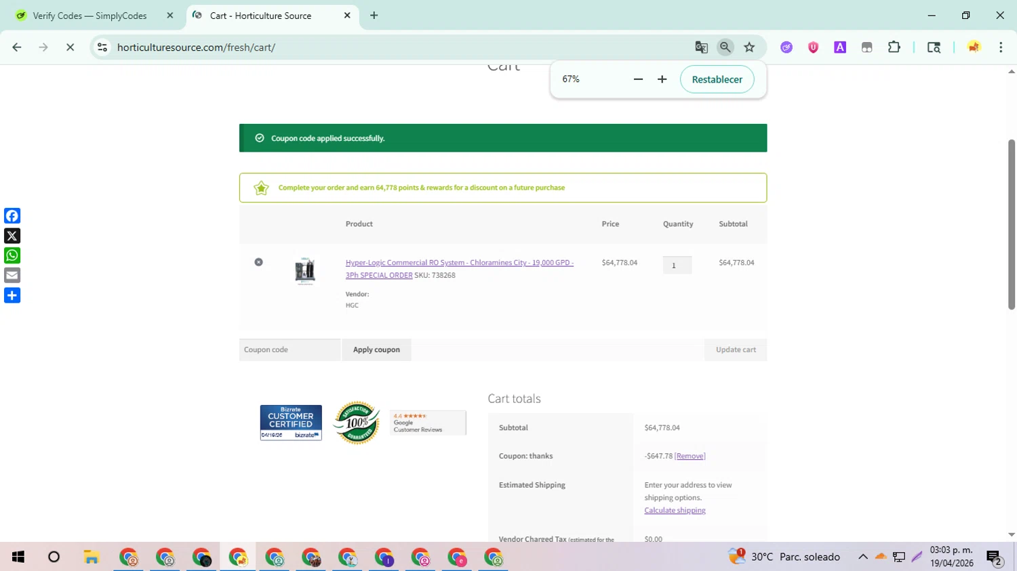Click the 'Coupon code applied successfully.' message
Image resolution: width=1017 pixels, height=571 pixels.
[328, 138]
